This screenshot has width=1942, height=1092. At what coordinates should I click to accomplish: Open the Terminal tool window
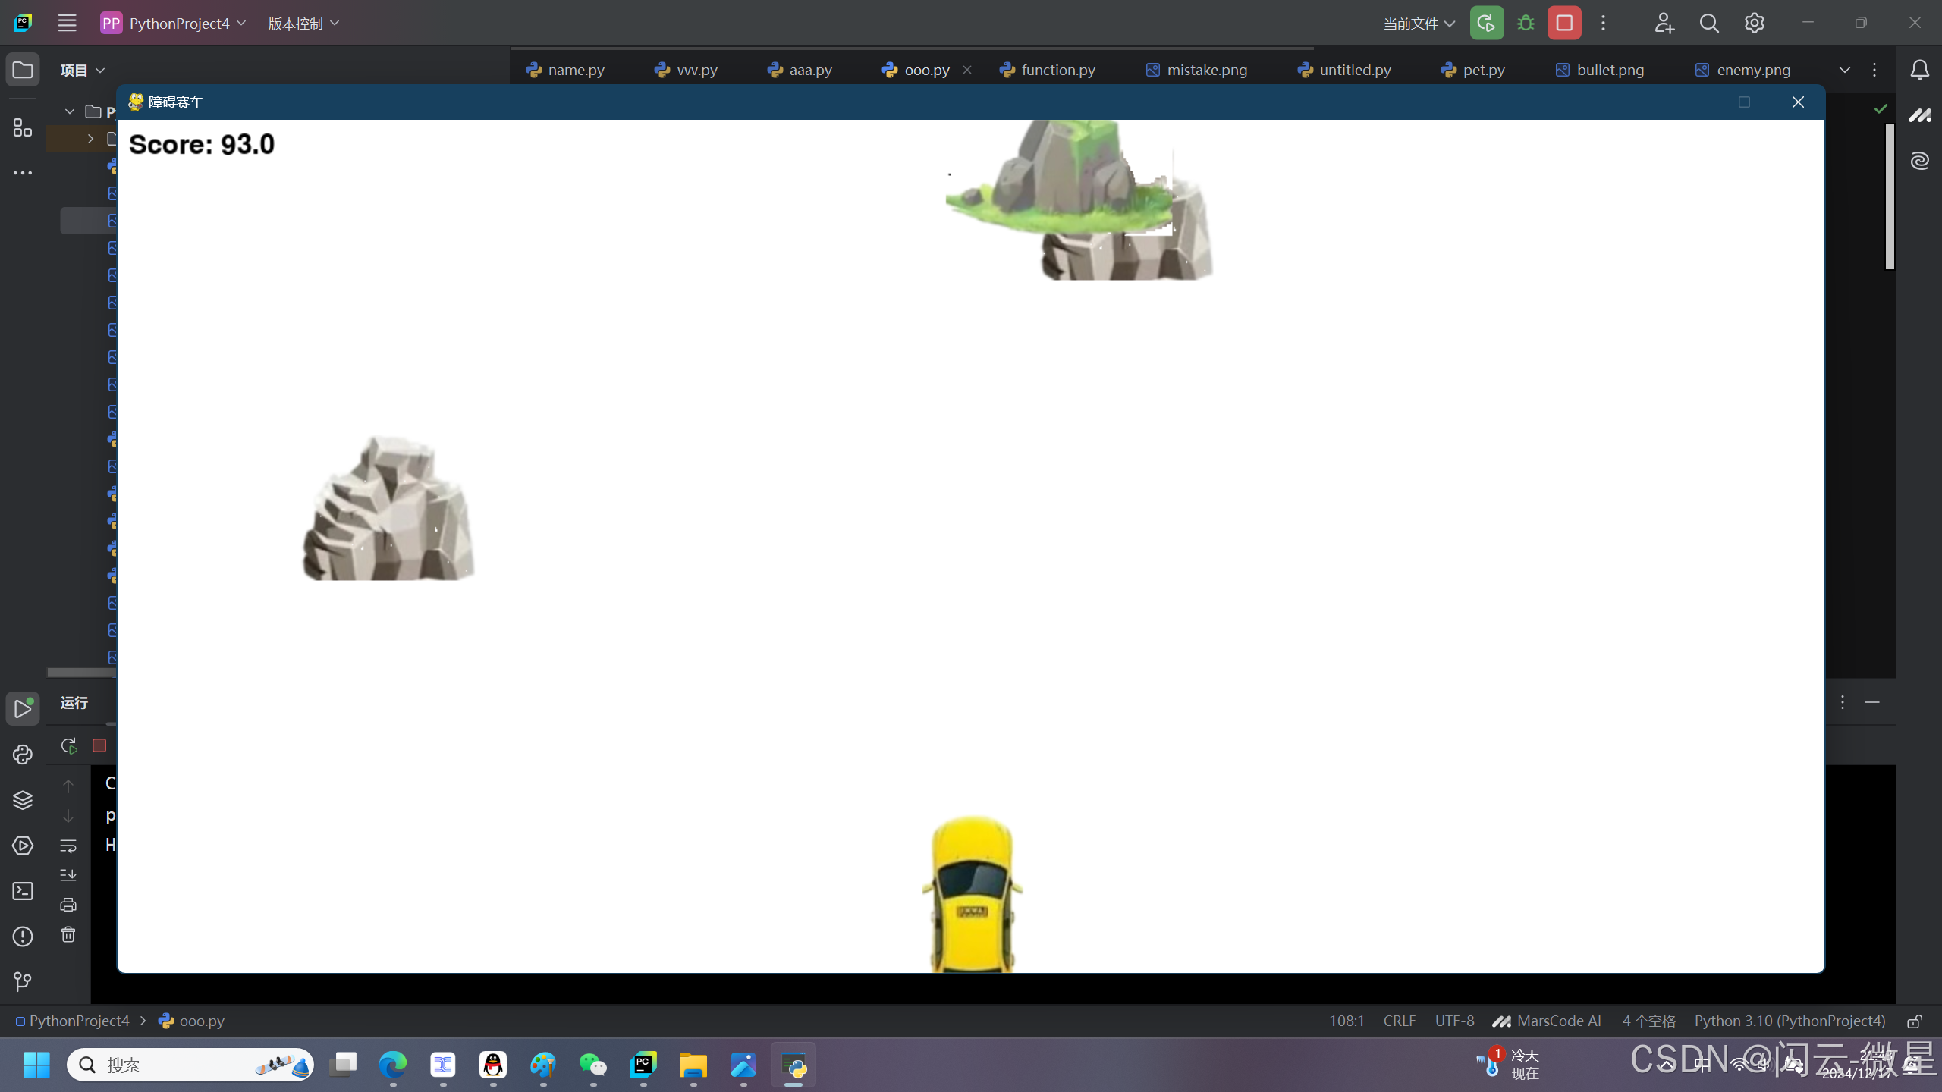pos(23,891)
